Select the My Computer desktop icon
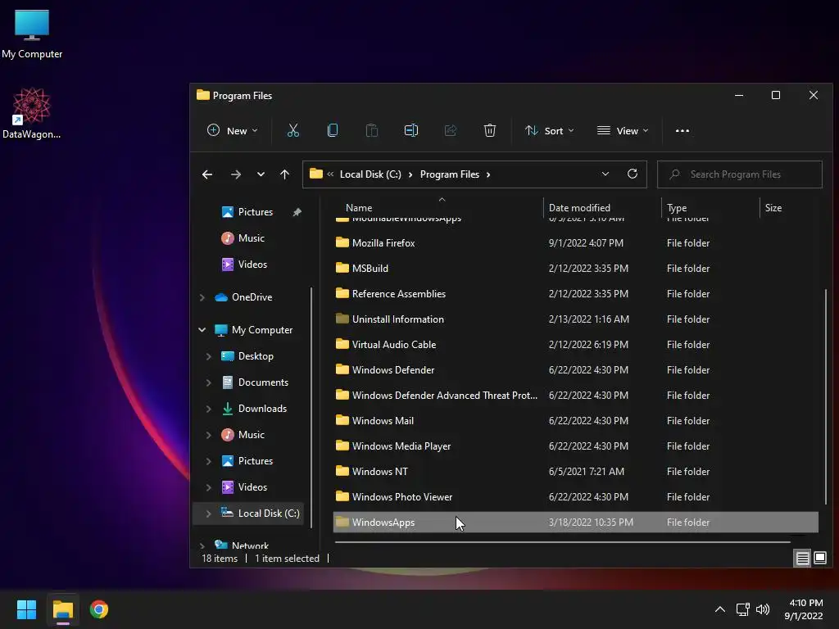Viewport: 839px width, 629px height. [32, 34]
